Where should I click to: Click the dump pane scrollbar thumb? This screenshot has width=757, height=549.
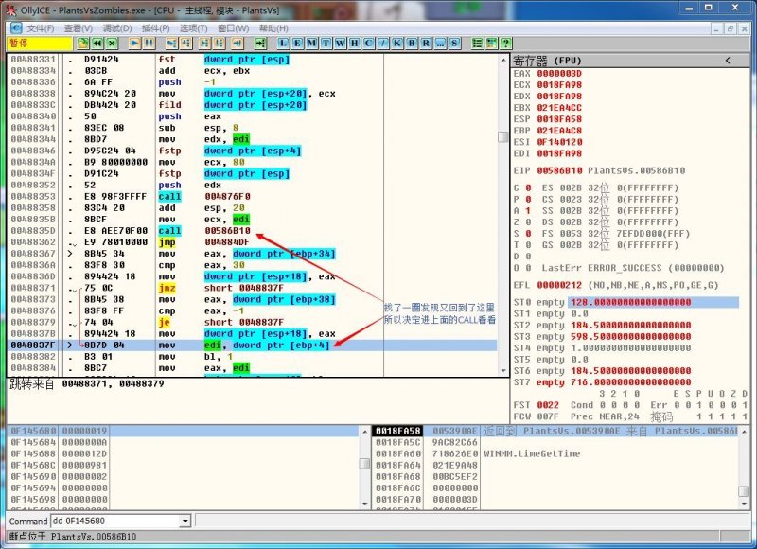pyautogui.click(x=364, y=464)
